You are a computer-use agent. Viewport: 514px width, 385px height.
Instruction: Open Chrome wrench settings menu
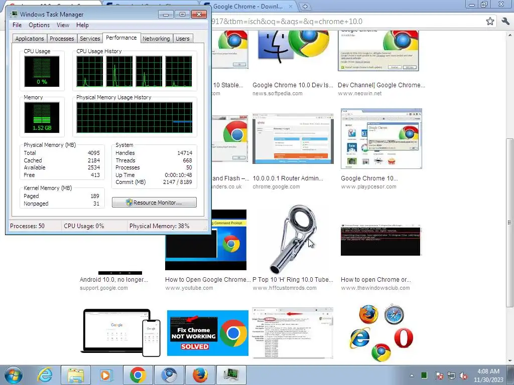coord(505,22)
